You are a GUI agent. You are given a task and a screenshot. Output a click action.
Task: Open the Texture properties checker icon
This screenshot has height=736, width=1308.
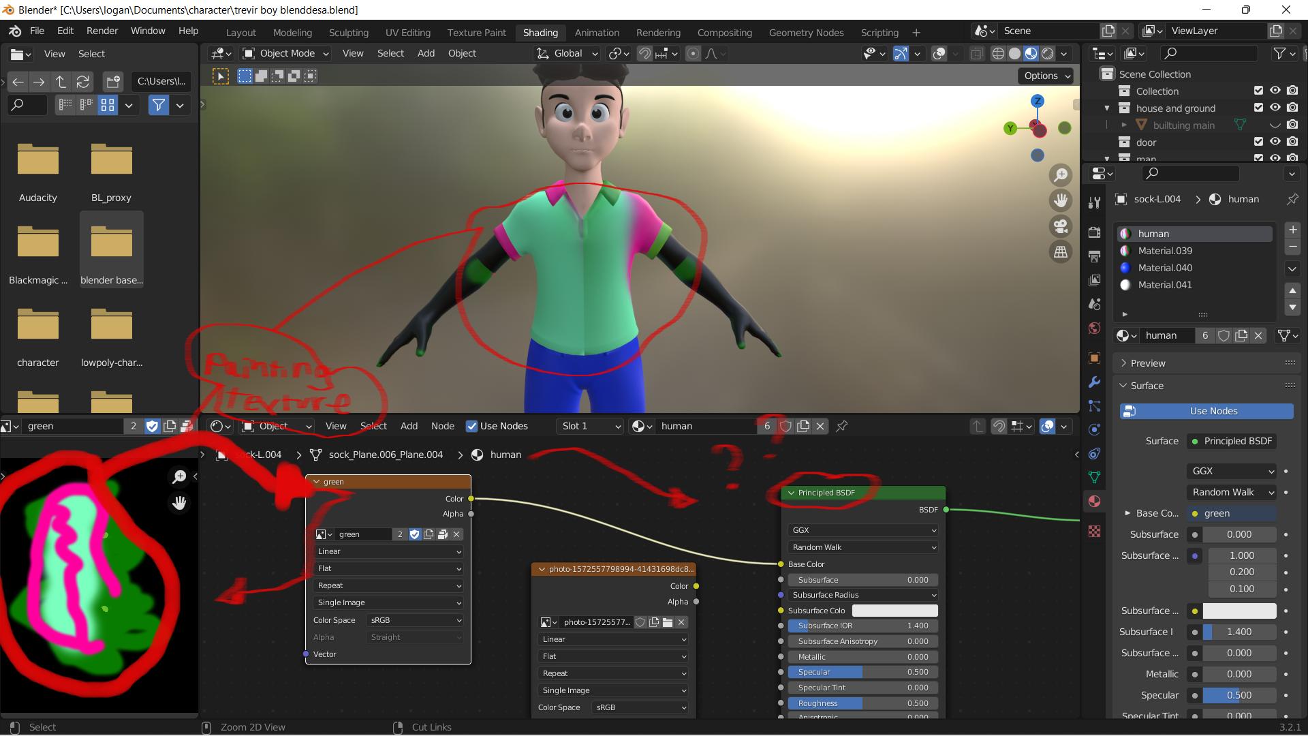tap(1095, 531)
